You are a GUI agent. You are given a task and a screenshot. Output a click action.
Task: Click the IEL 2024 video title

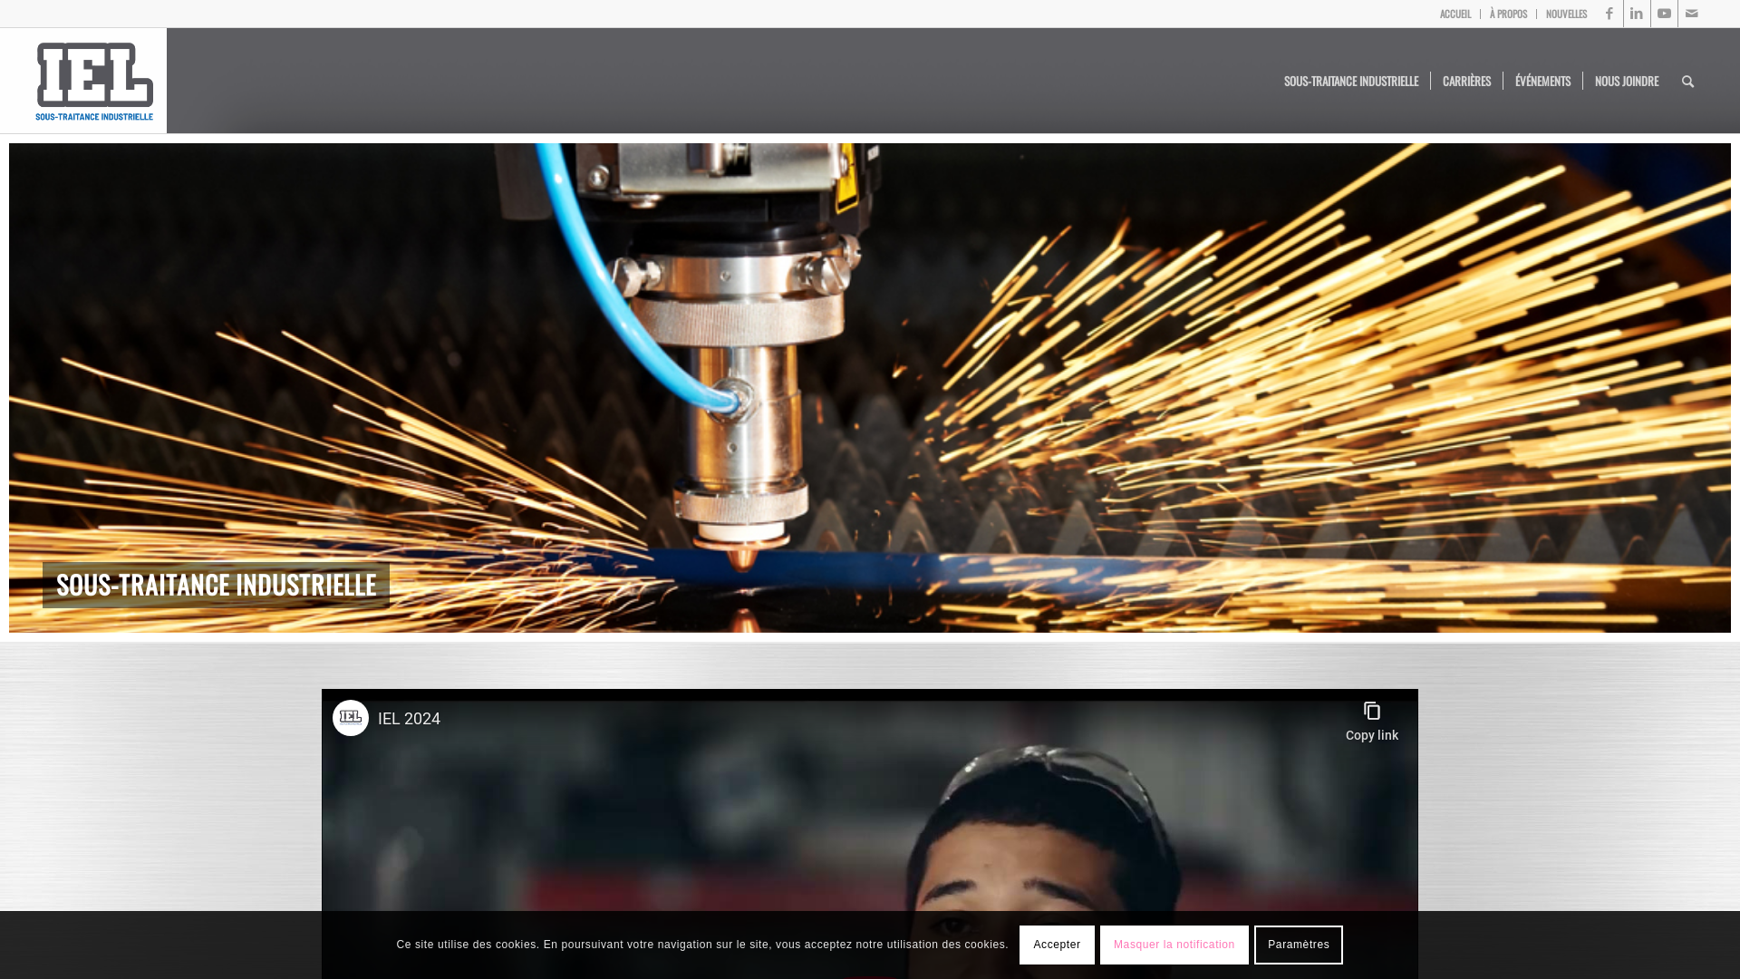409,719
